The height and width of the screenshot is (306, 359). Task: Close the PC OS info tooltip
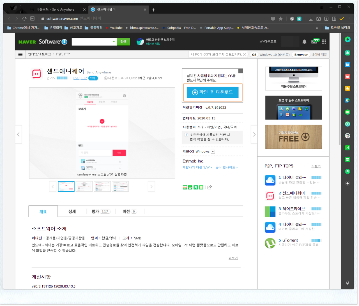(x=245, y=54)
